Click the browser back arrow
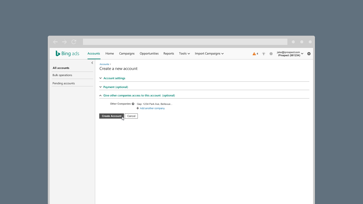 [x=55, y=42]
